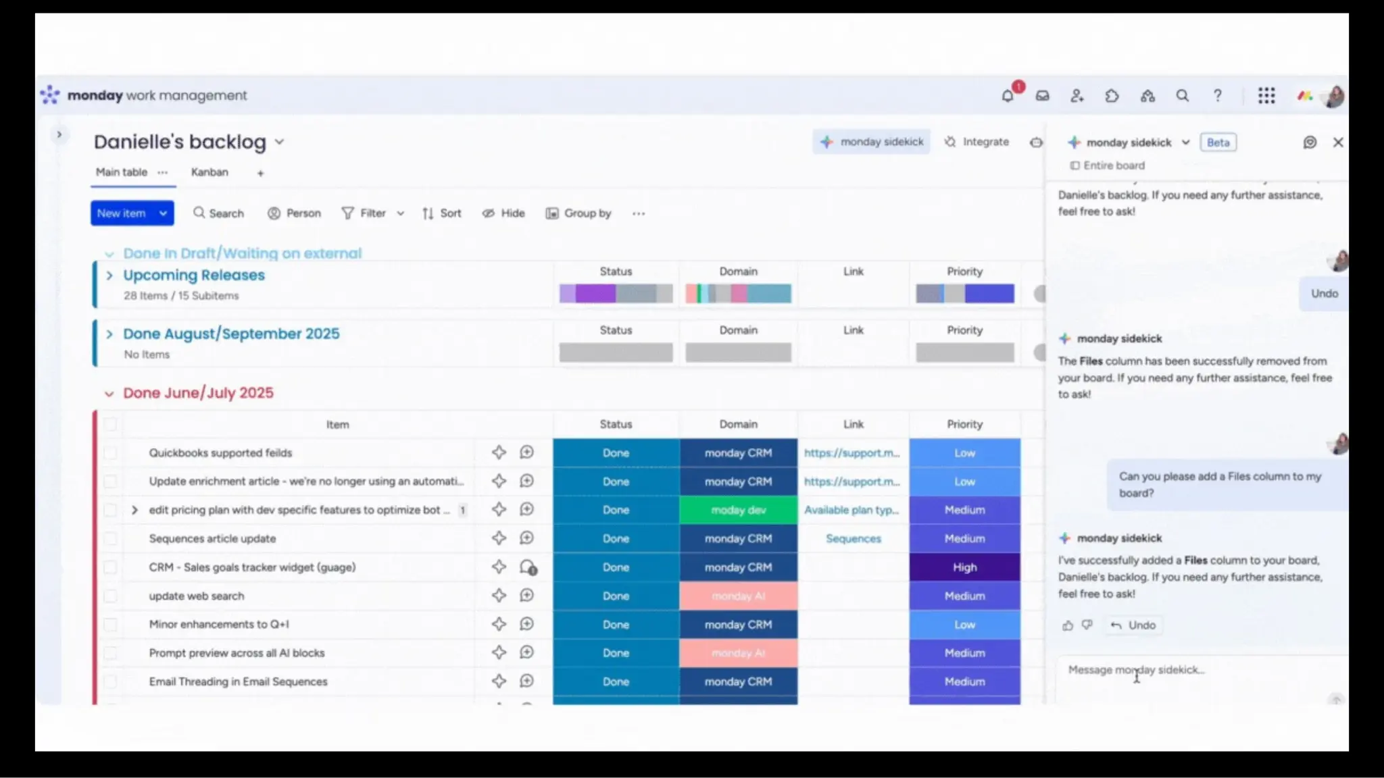The image size is (1384, 778).
Task: Select all items via header checkbox
Action: (x=110, y=424)
